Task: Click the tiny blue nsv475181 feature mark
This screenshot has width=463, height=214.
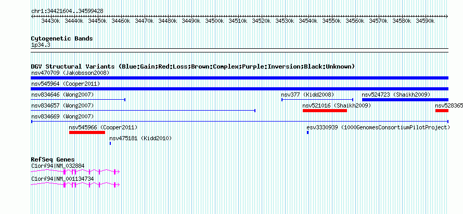Action: coord(110,143)
